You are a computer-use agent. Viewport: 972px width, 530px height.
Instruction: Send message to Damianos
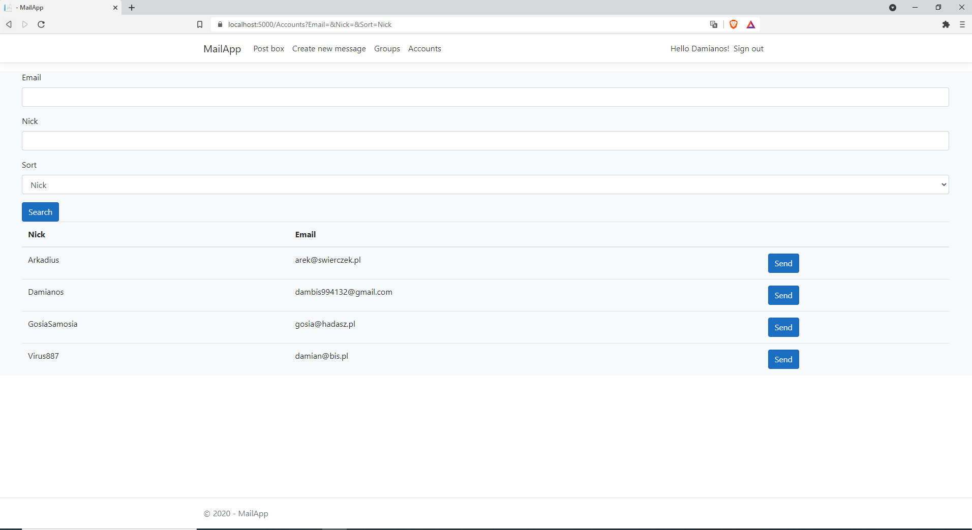click(783, 295)
